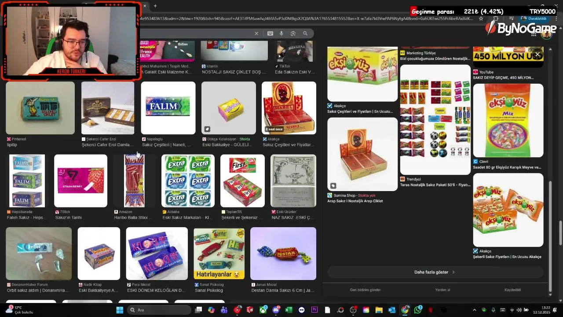Viewport: 563px width, 317px height.
Task: Open Task View in taskbar
Action: point(198,310)
